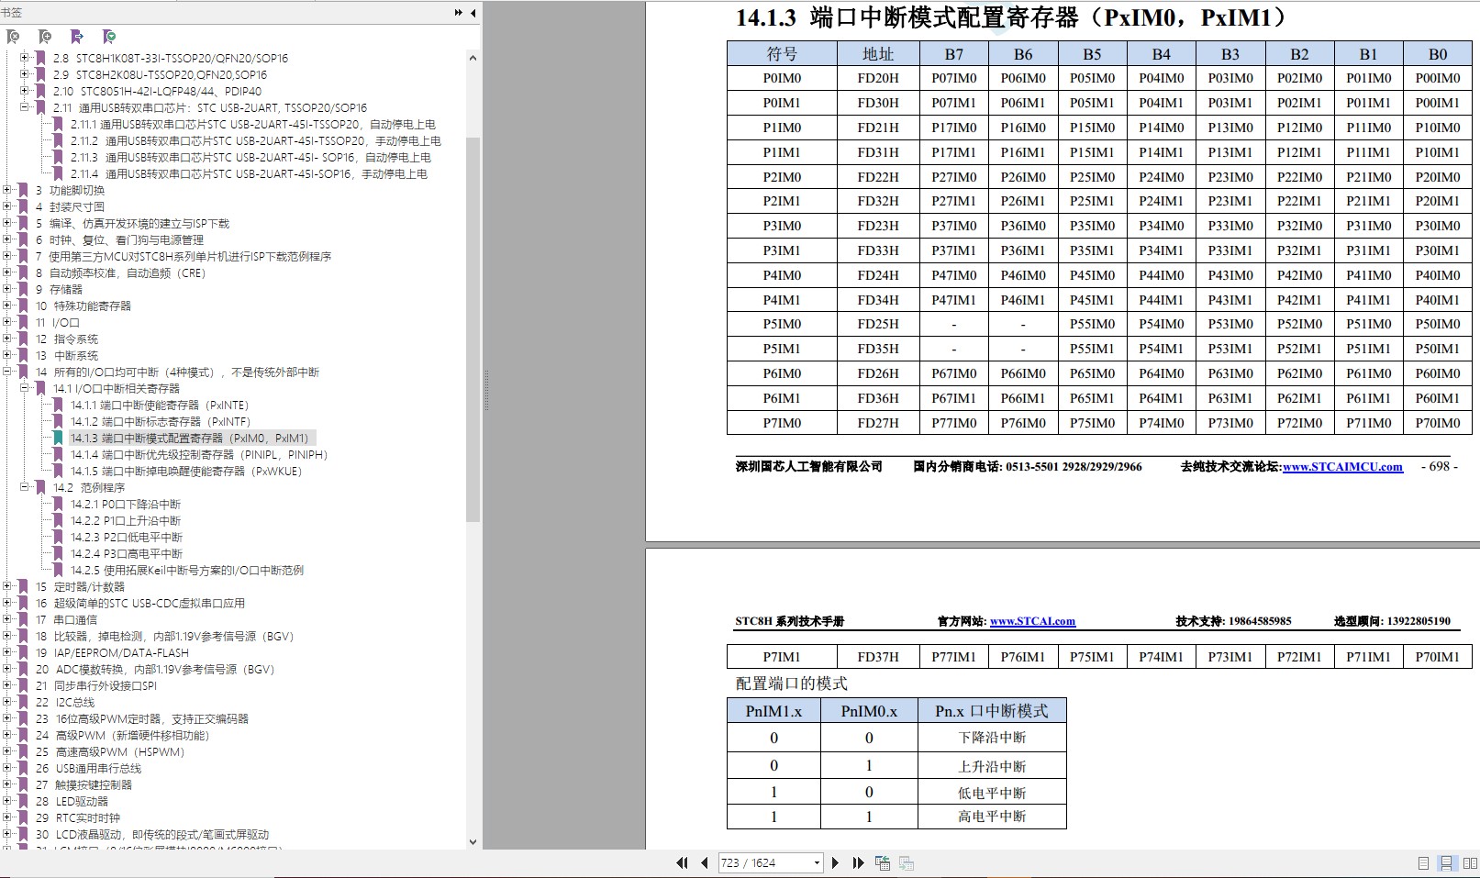Click table cell P77IM0 in the P7IM0 row
Viewport: 1480px width, 878px height.
(x=954, y=423)
